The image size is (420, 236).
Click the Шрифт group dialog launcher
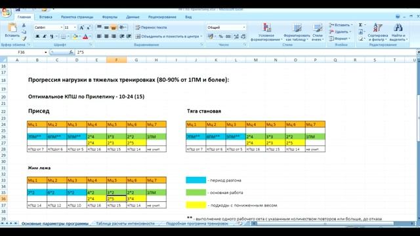(91, 45)
